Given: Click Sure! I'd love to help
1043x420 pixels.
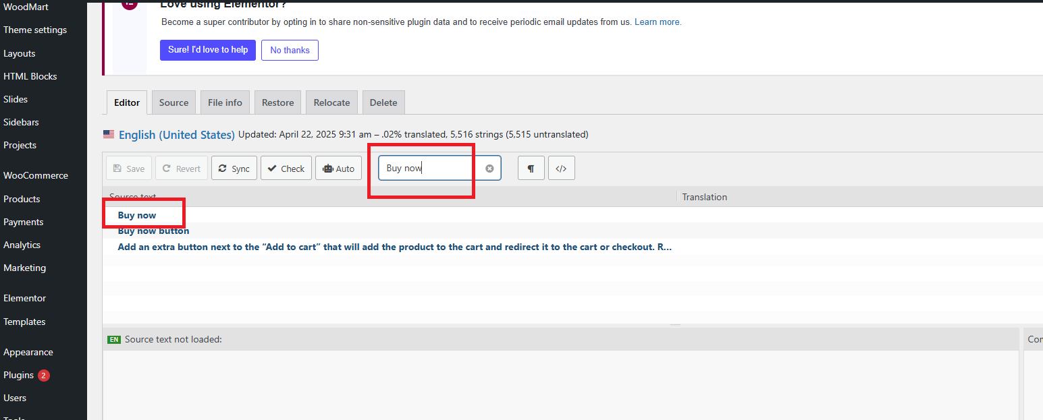Looking at the screenshot, I should 208,50.
